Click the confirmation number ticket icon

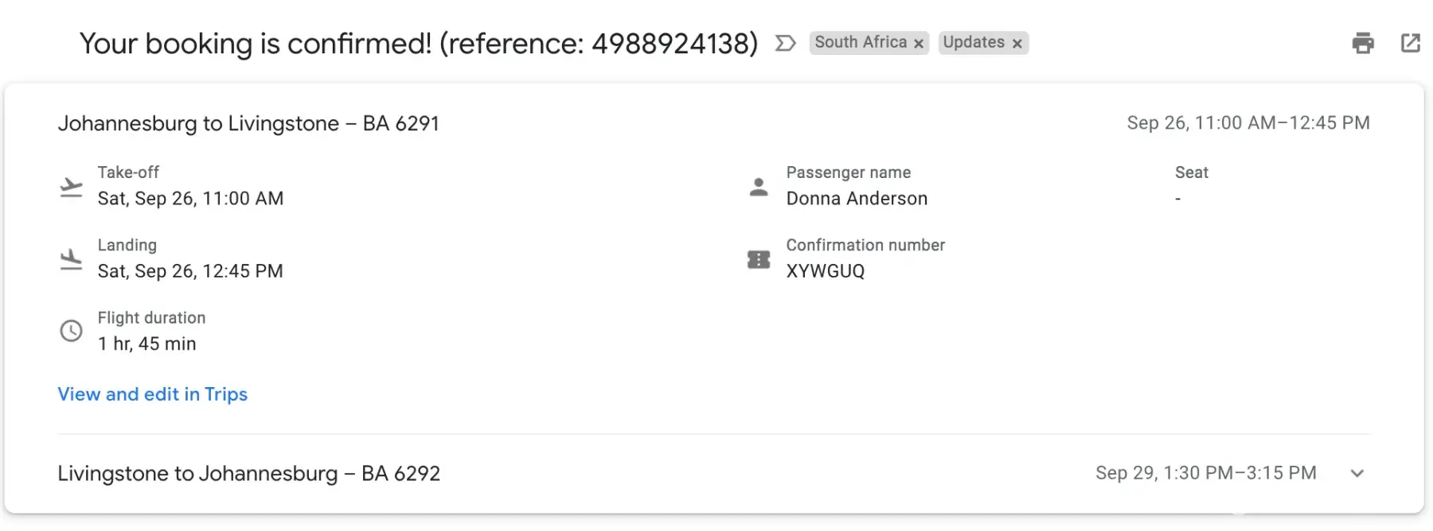tap(759, 259)
